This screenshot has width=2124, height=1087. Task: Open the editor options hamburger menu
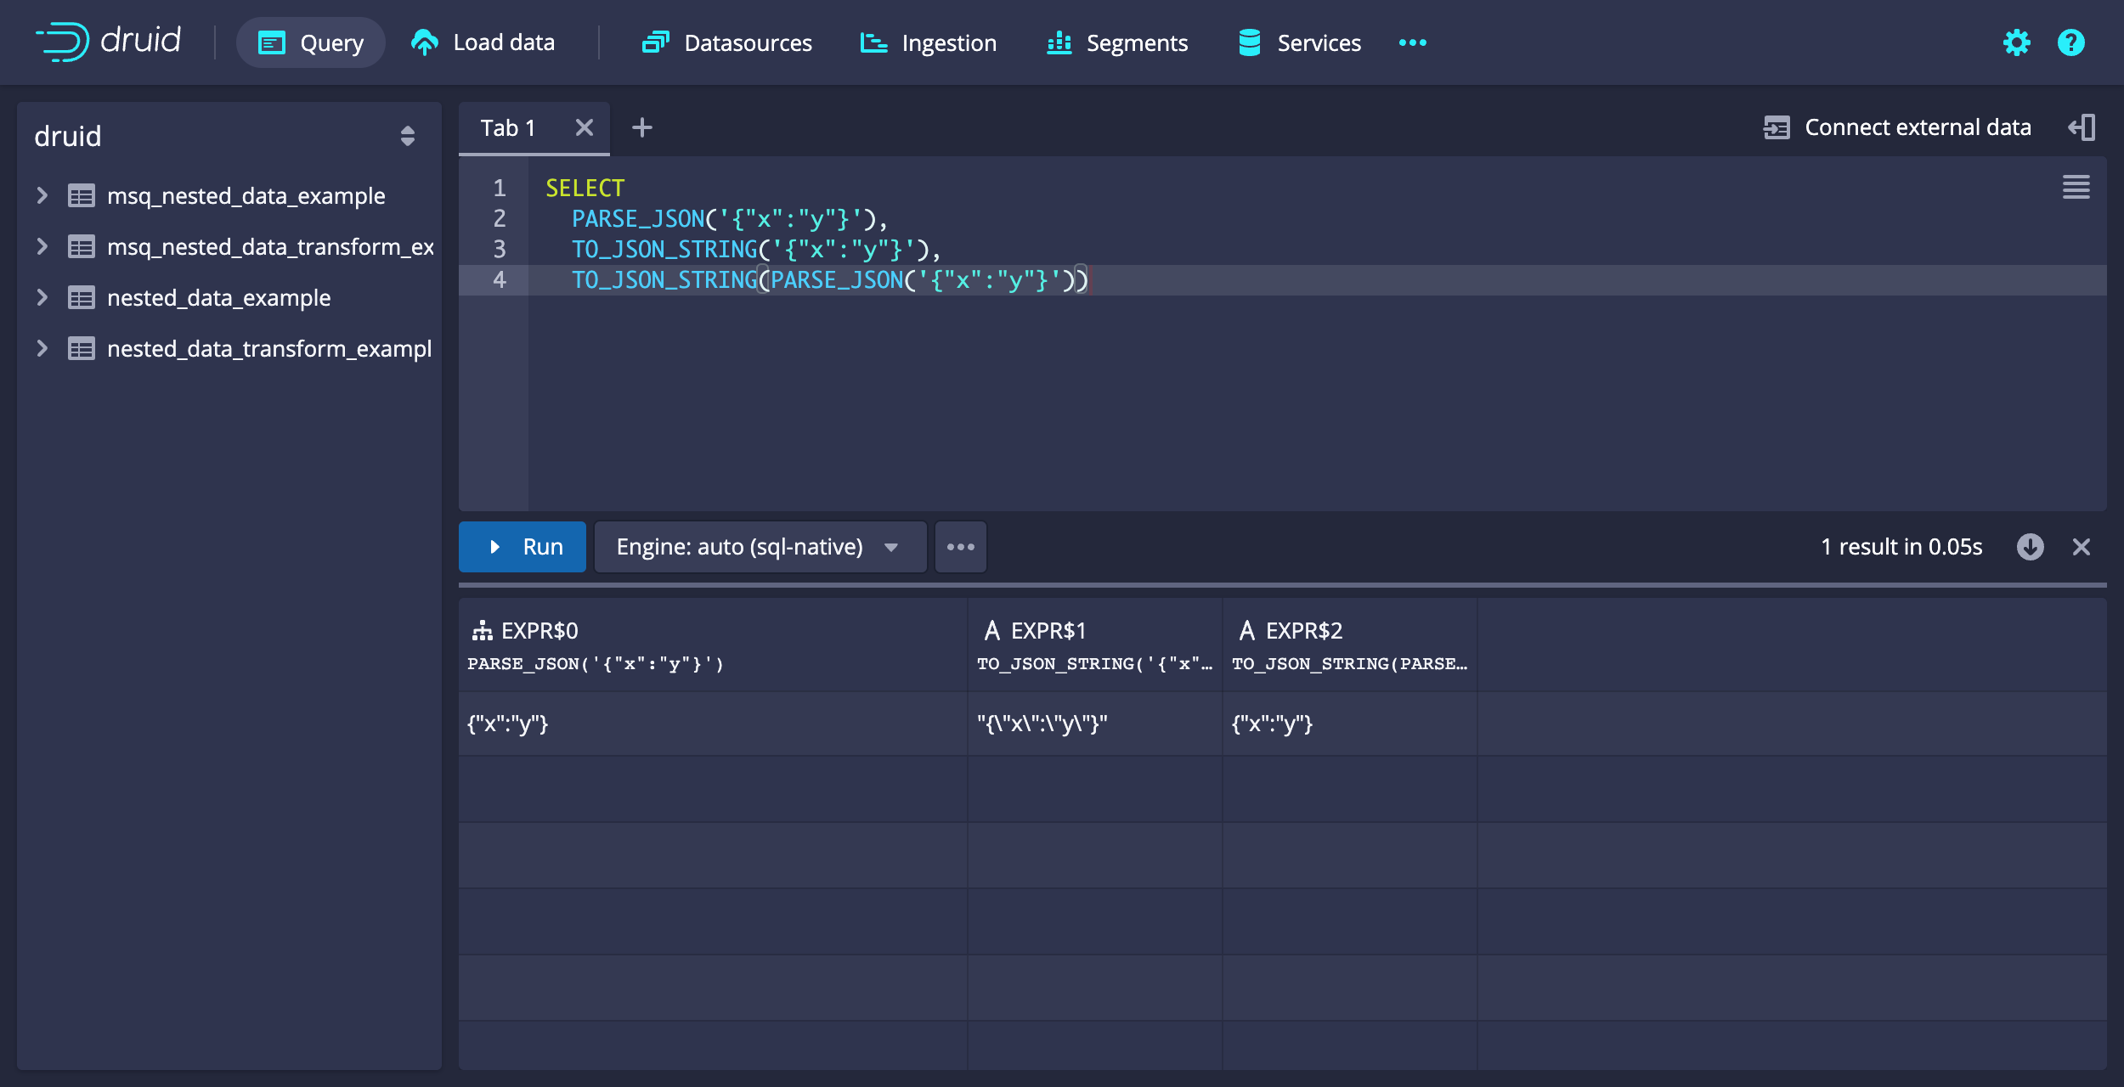2076,187
